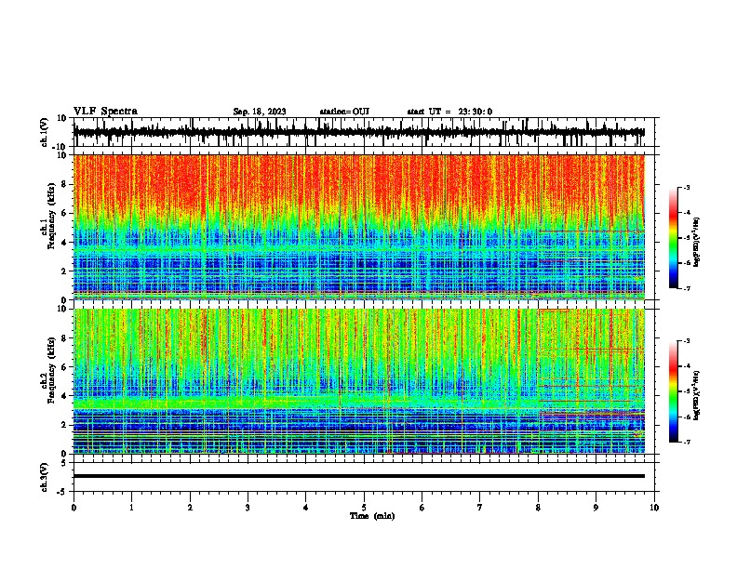Image resolution: width=737 pixels, height=569 pixels.
Task: Click the "-5" tick on ch.3(V) axis
Action: [x=62, y=492]
